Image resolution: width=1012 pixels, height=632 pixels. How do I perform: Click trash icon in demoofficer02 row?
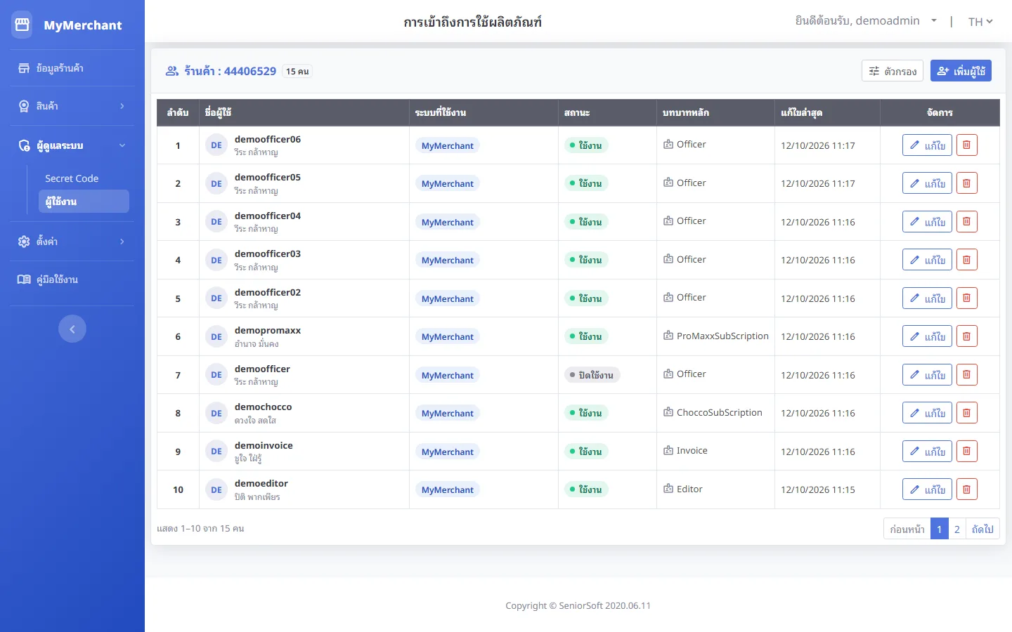[966, 298]
